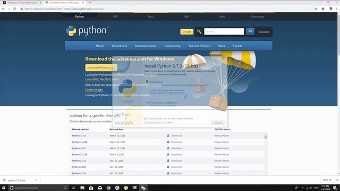Click the browser address bar URL
The image size is (340, 191).
(x=84, y=9)
